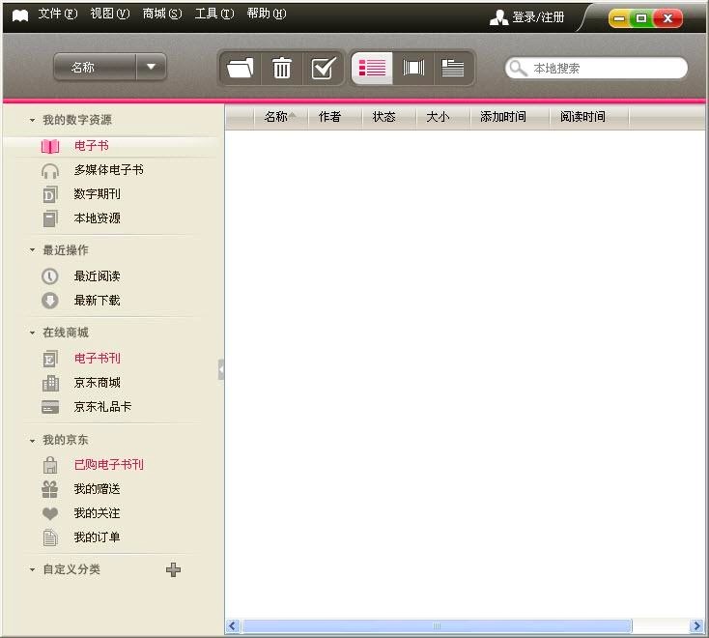Open 我的赠送 gift item
Screen dimensions: 709x638
coord(97,489)
